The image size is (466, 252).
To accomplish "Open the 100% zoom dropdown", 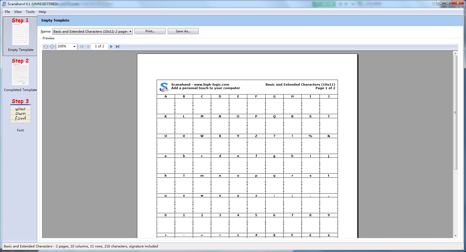I will pyautogui.click(x=74, y=47).
